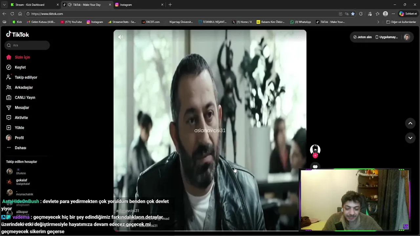Open browser extensions puzzle icon

pyautogui.click(x=361, y=14)
